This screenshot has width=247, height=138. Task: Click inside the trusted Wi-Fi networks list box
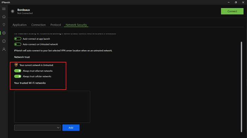(x=52, y=107)
